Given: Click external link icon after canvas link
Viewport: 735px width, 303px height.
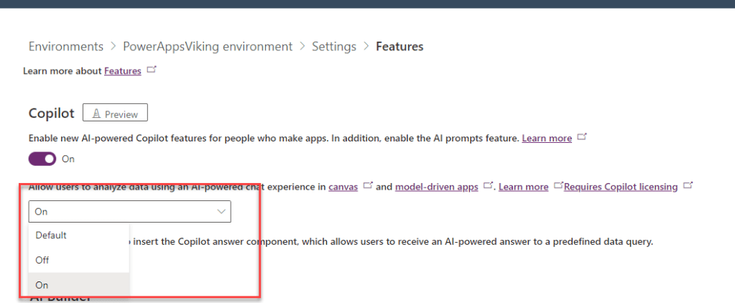Looking at the screenshot, I should [x=367, y=186].
